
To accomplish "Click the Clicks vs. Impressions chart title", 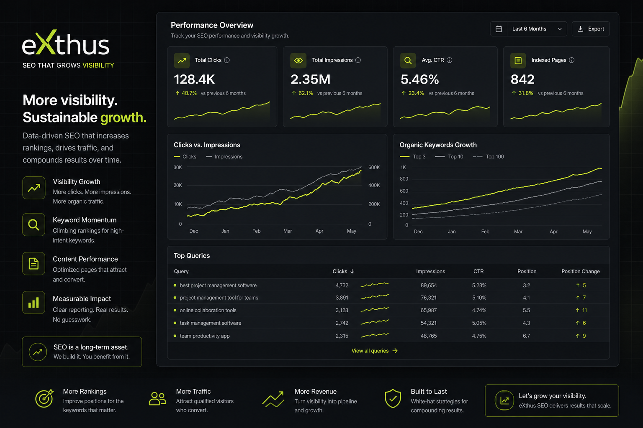I will tap(207, 145).
